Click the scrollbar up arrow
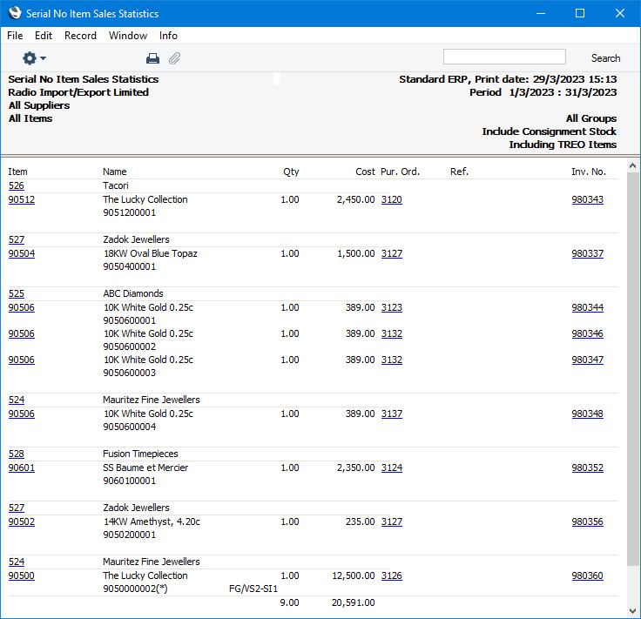Screen dimensions: 641x619 633,165
